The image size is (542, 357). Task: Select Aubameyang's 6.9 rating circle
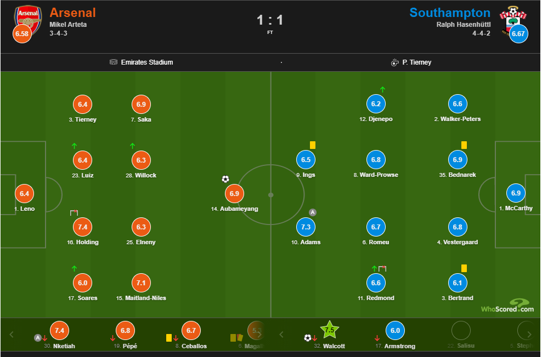234,193
